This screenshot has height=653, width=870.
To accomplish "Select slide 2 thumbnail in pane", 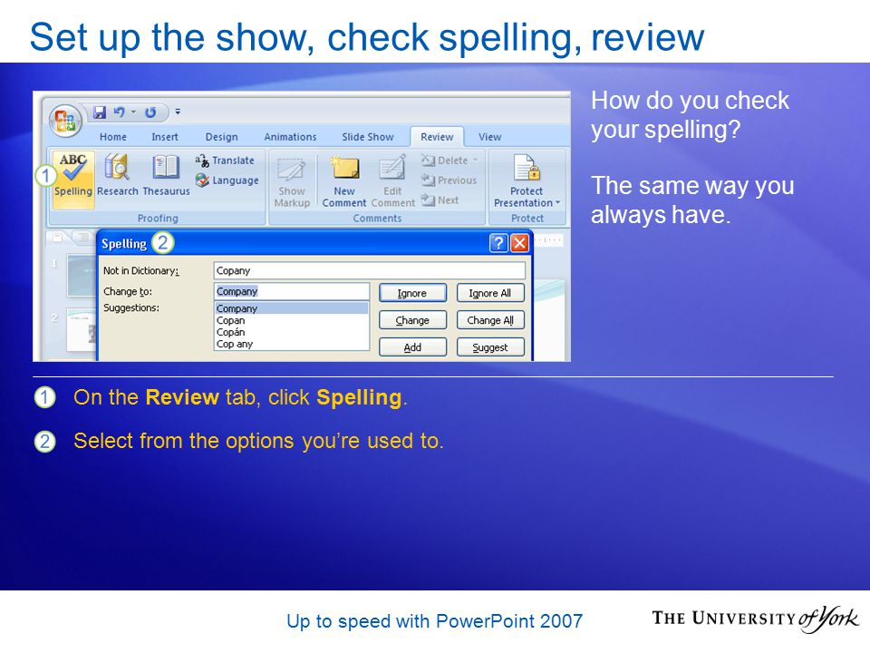I will click(x=82, y=330).
